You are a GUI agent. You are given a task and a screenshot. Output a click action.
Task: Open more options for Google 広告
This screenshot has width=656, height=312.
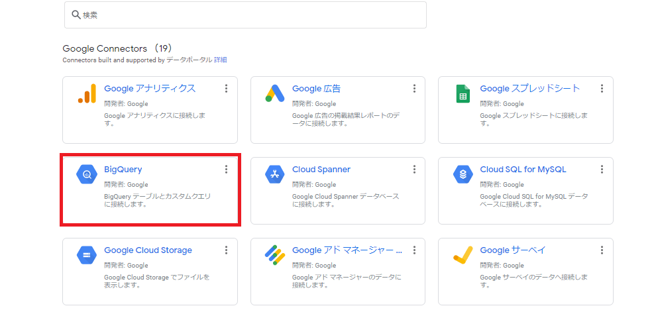tap(414, 88)
